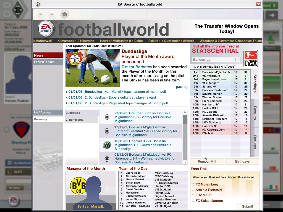Click the football icon in the title bar
The image size is (283, 212).
38,4
